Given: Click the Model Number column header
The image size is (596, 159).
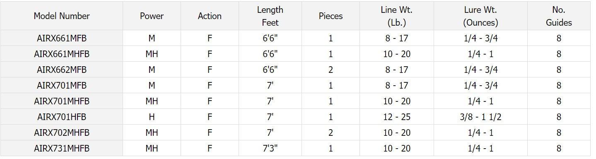Looking at the screenshot, I should coord(62,16).
